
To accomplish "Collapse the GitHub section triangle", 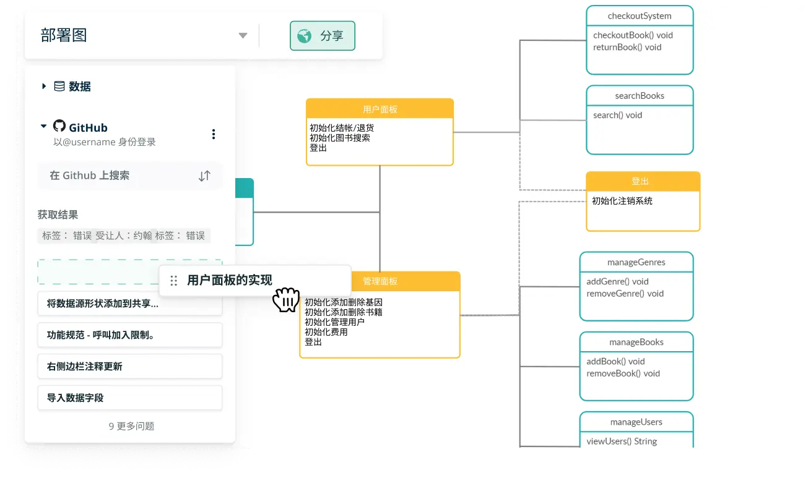I will pyautogui.click(x=43, y=127).
